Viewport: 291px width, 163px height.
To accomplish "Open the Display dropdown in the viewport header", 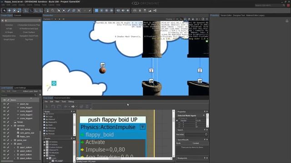I will pos(170,19).
